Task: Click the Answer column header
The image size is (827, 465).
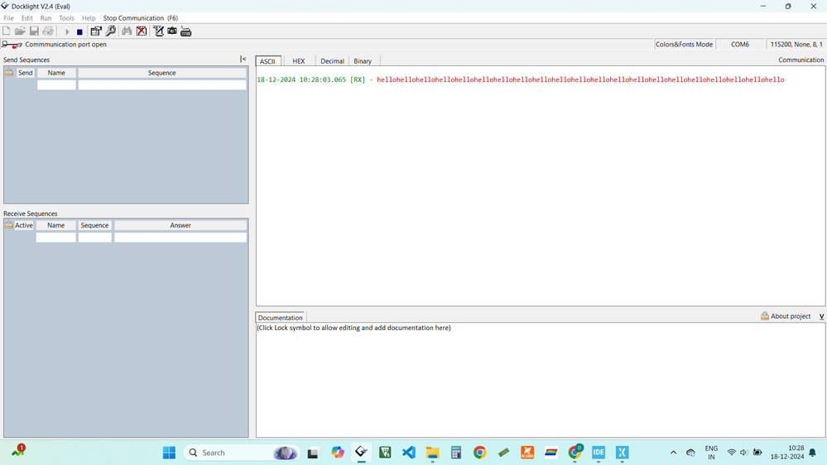Action: [x=180, y=225]
